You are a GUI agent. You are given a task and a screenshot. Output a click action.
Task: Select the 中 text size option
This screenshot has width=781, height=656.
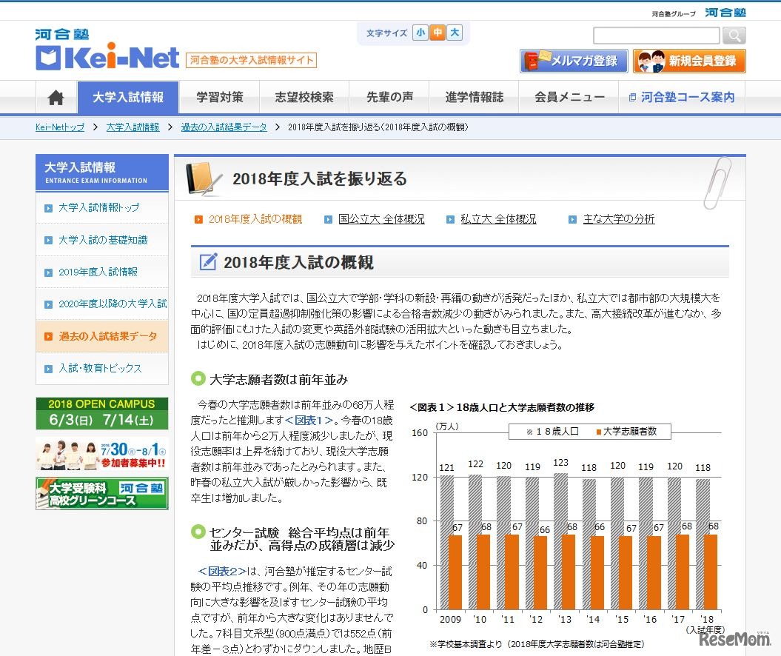[x=437, y=33]
